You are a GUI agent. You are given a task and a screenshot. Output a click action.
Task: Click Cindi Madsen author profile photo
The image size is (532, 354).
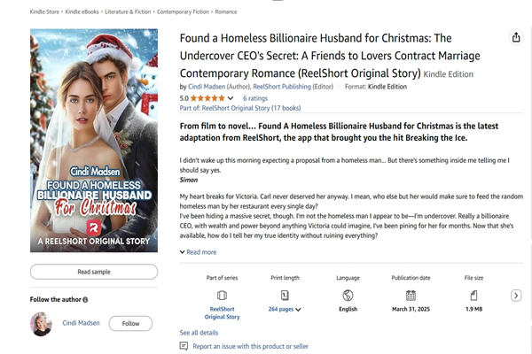(42, 324)
